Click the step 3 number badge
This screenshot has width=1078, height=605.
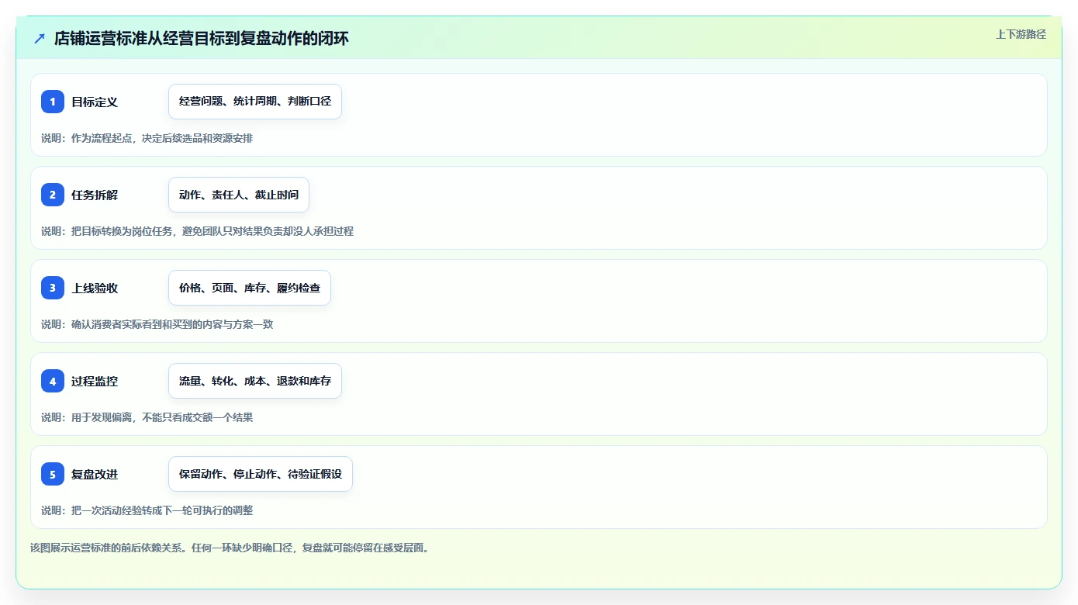tap(53, 288)
